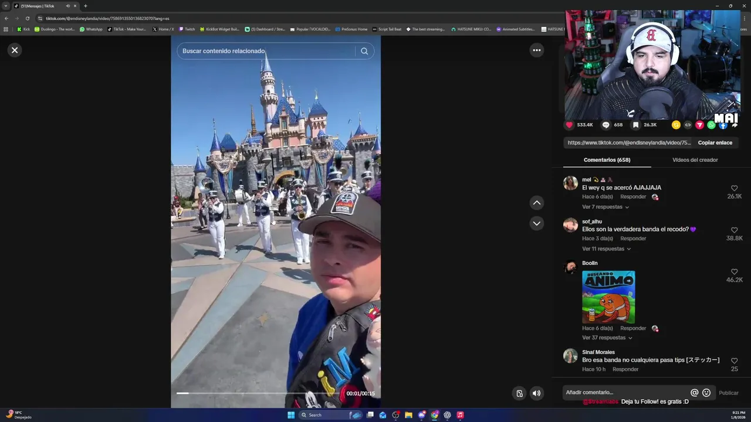751x422 pixels.
Task: Go to previous video with up arrow
Action: 536,203
